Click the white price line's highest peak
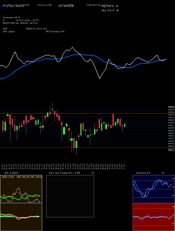The image size is (175, 231). tap(72, 47)
